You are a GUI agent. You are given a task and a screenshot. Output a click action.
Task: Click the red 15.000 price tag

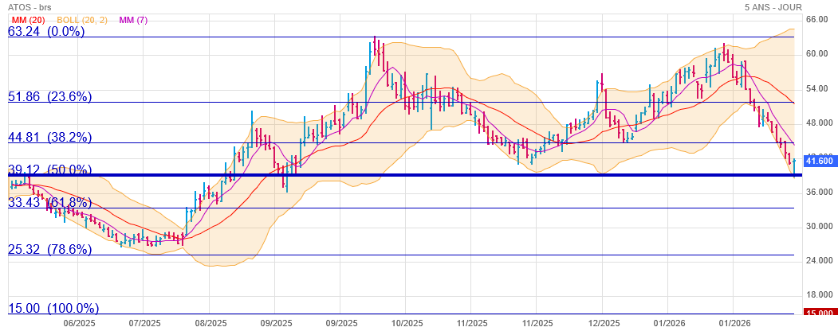[x=821, y=313]
